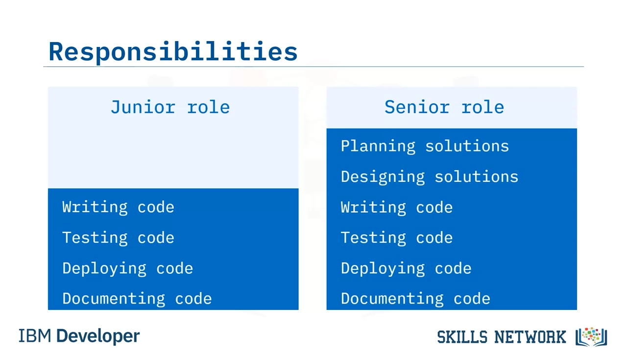
Task: Choose Deploying code under Junior role
Action: [127, 268]
